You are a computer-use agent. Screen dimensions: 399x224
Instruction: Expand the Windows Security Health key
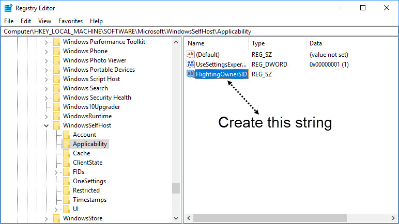click(47, 98)
